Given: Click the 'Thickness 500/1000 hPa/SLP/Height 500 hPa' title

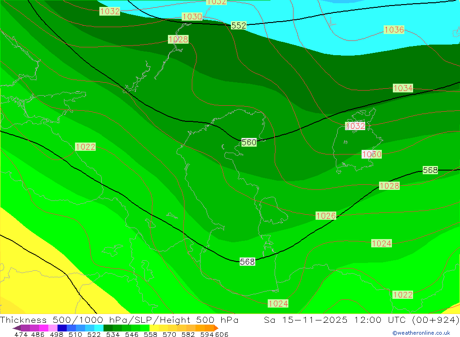Looking at the screenshot, I should 119,320.
